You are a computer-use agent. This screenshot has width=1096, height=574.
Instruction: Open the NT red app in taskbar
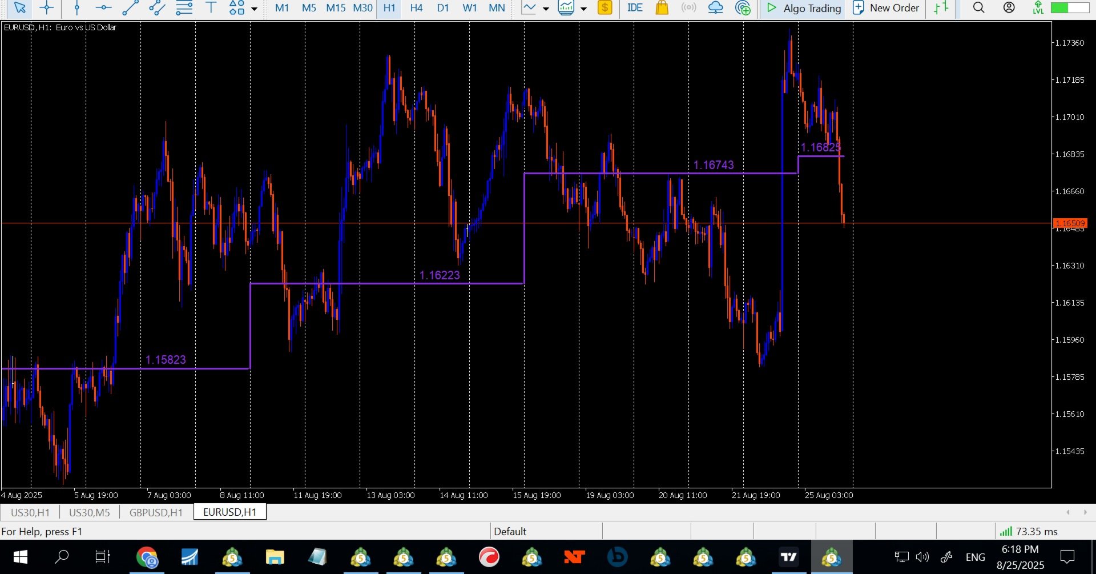pos(574,557)
